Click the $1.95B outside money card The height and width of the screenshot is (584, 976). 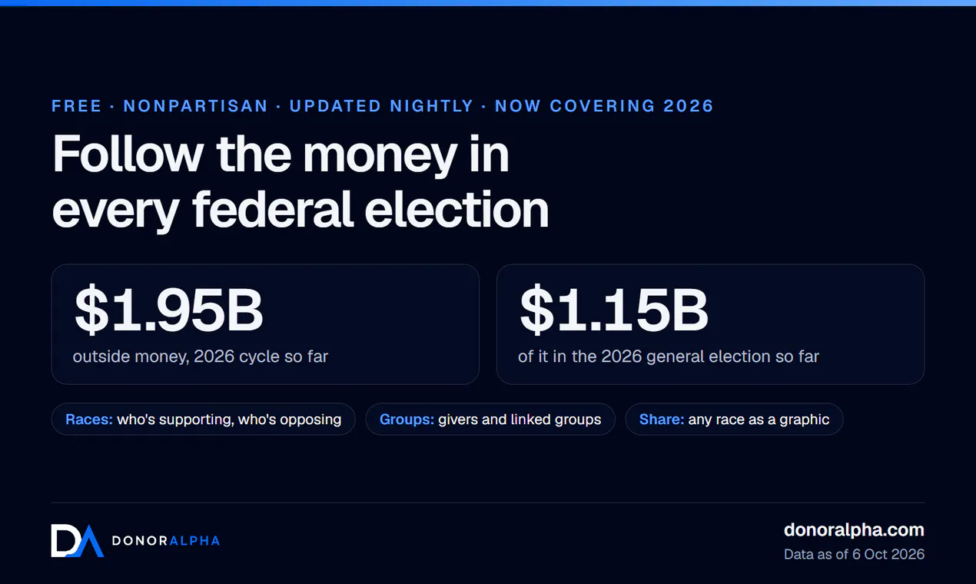click(265, 324)
